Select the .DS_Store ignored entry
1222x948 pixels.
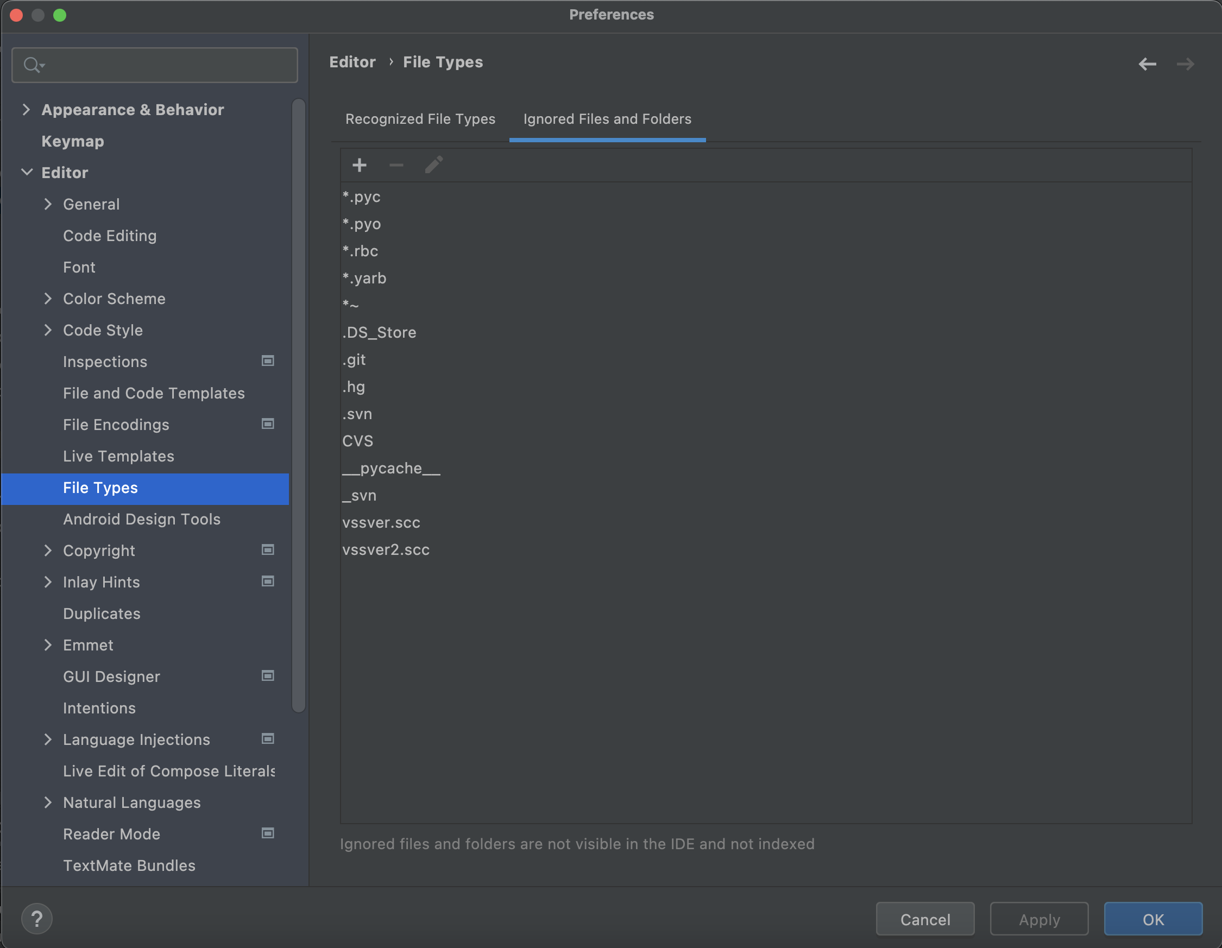pos(379,332)
